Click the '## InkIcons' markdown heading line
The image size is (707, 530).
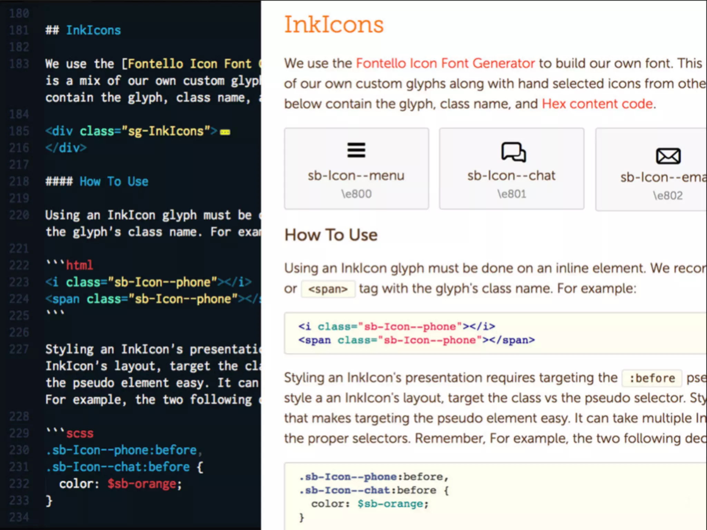coord(83,30)
